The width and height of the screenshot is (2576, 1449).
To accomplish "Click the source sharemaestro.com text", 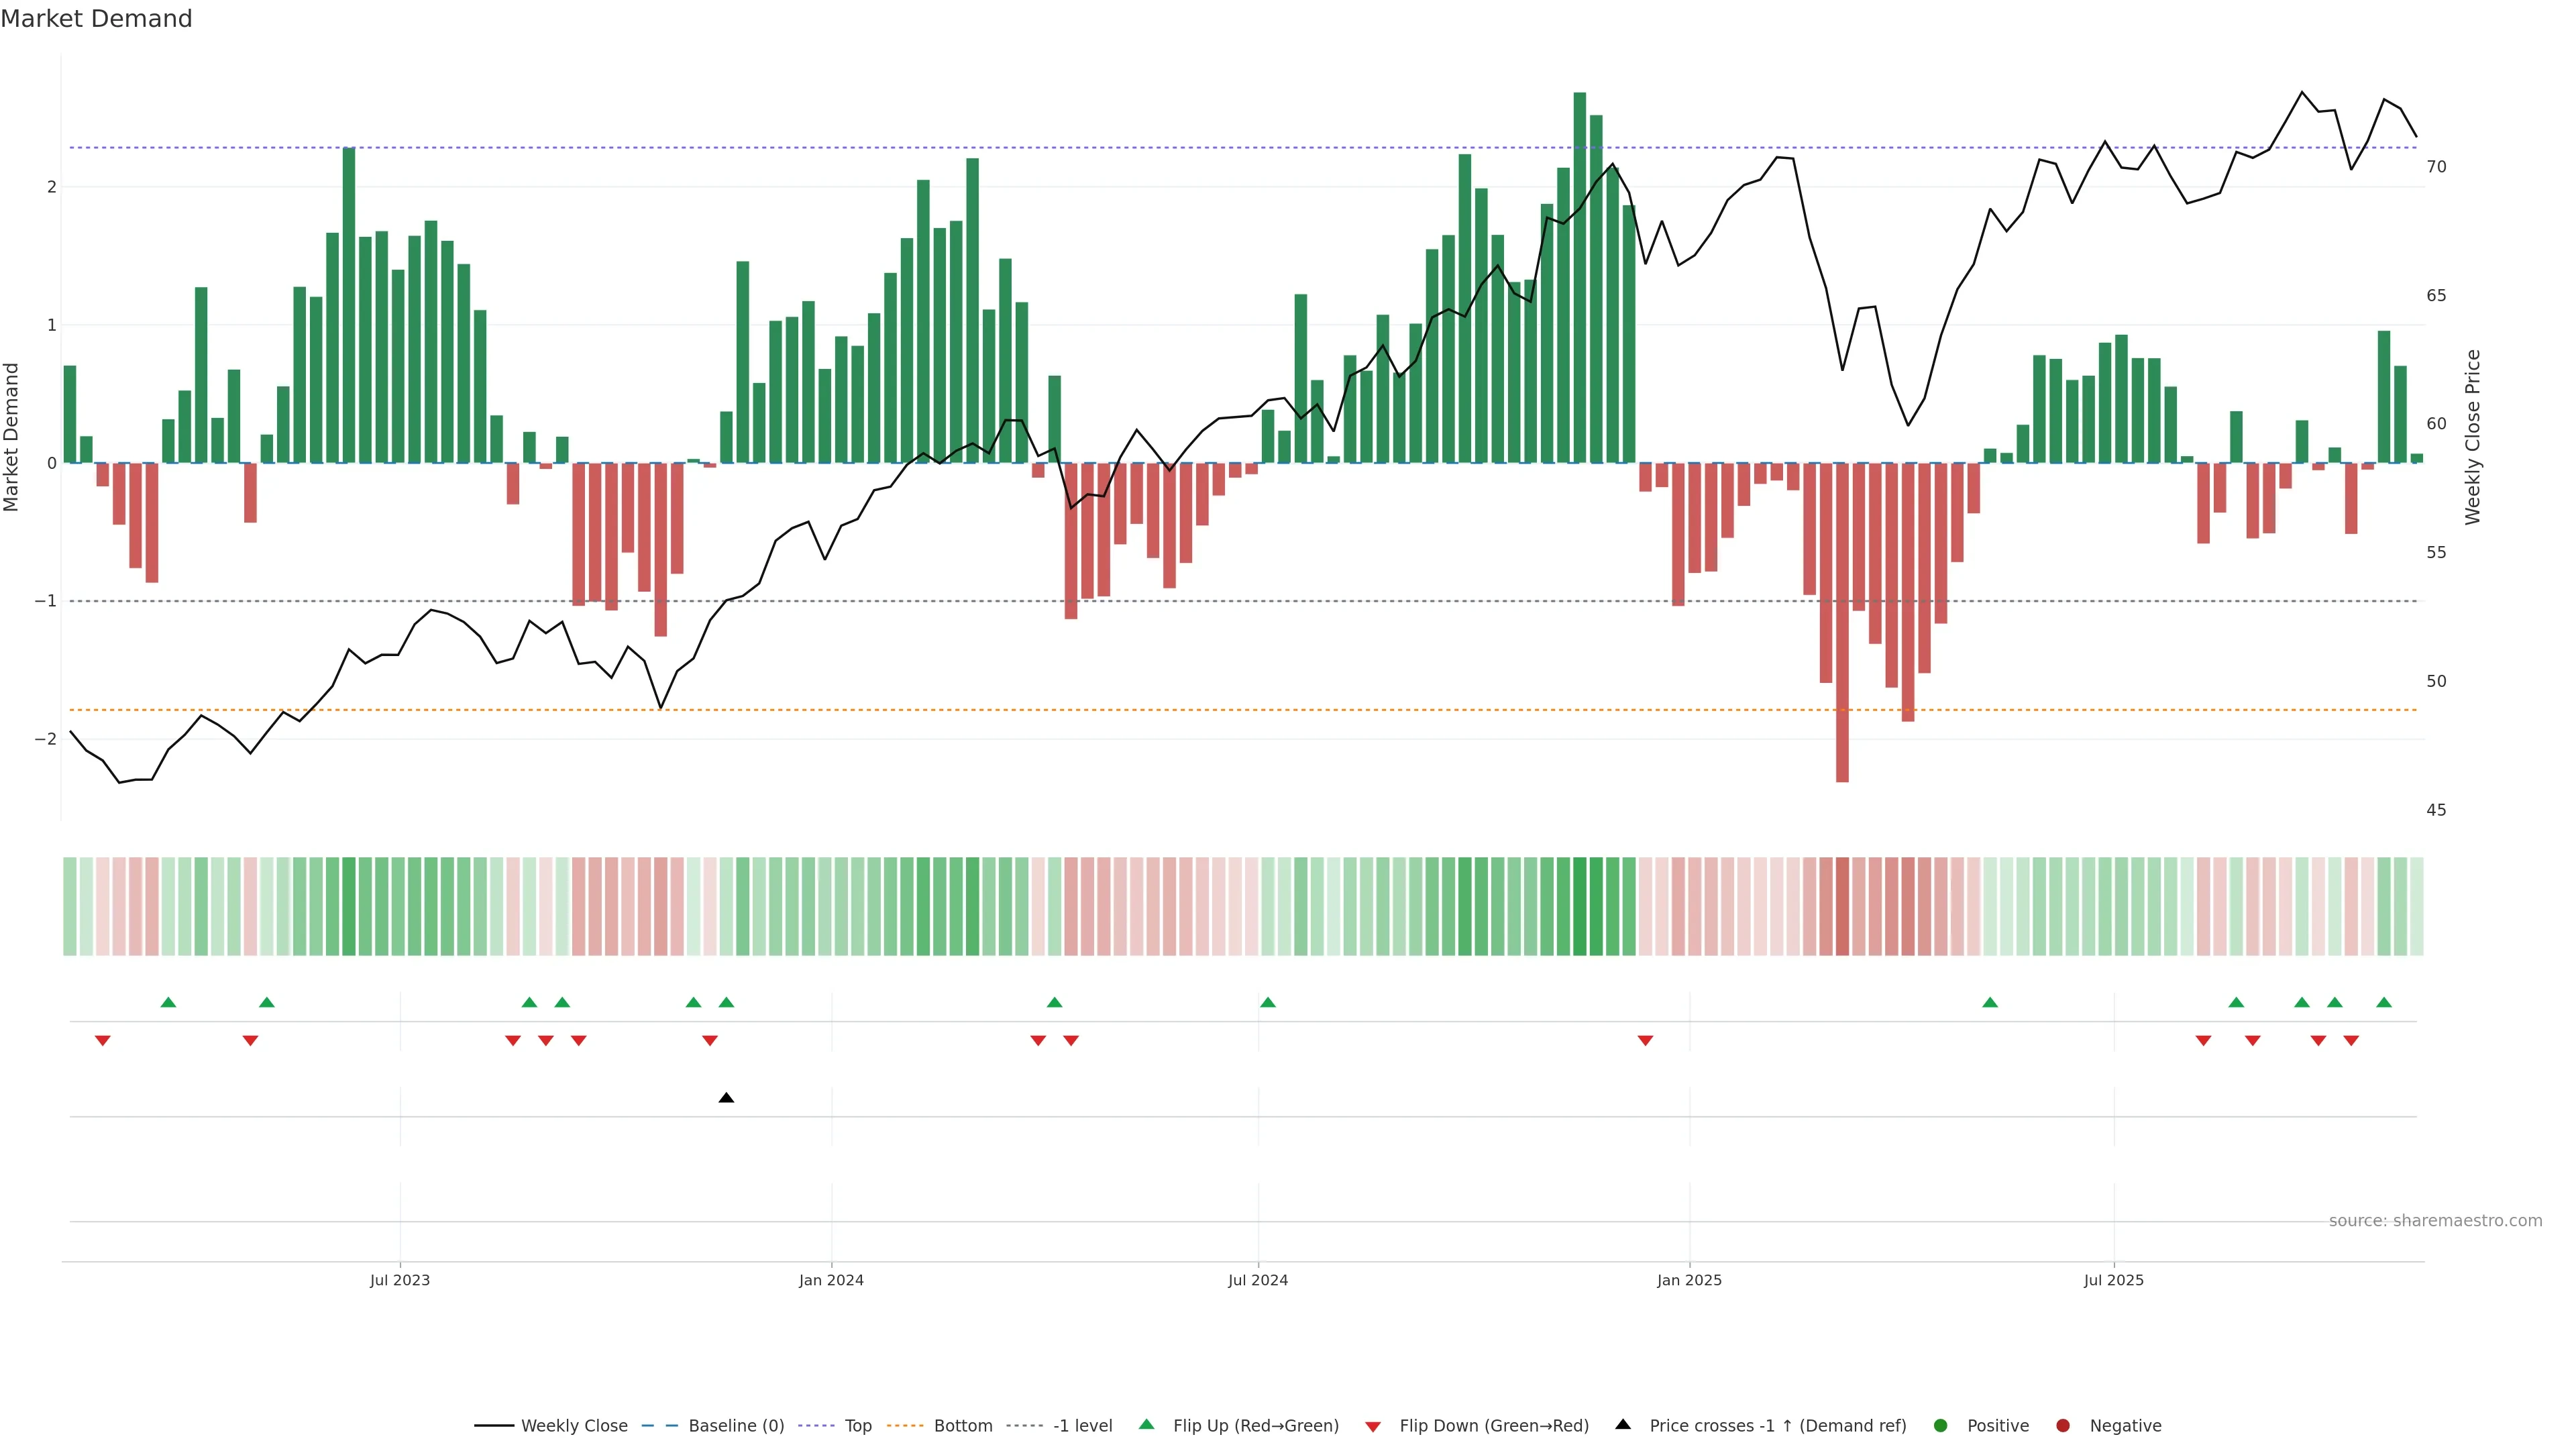I will click(2435, 1221).
